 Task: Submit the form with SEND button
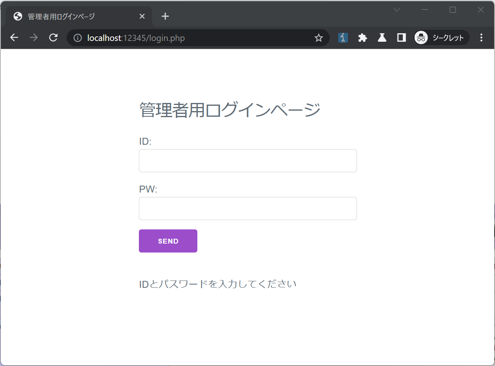pyautogui.click(x=168, y=241)
